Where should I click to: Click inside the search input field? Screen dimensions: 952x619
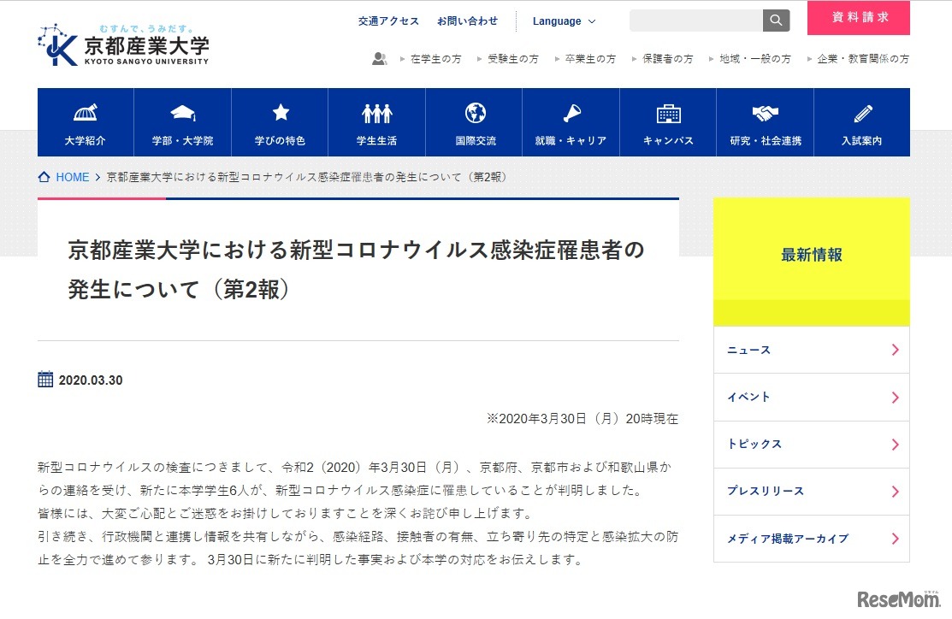coord(697,19)
